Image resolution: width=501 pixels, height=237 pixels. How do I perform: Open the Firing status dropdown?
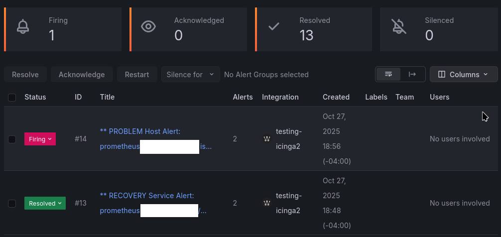click(40, 139)
